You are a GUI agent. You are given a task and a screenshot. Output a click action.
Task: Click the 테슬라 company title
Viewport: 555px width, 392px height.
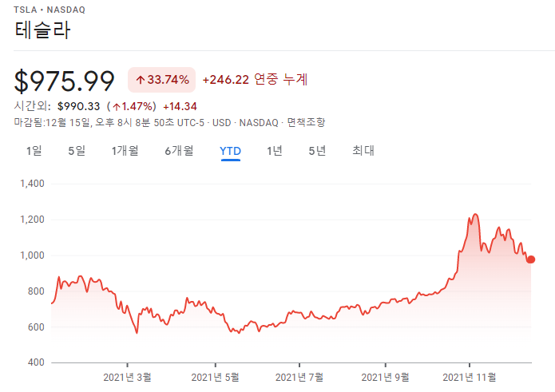tap(43, 30)
